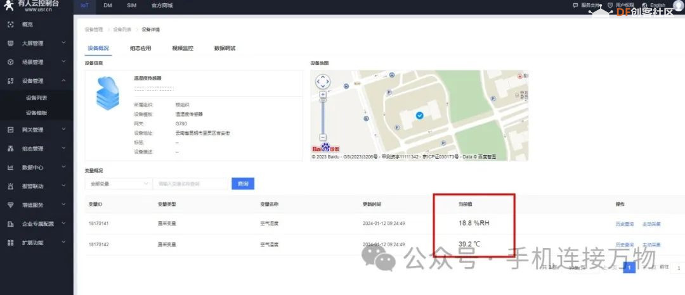The height and width of the screenshot is (295, 685).
Task: Click the 组态管理 hierarchy icon in sidebar
Action: [11, 149]
